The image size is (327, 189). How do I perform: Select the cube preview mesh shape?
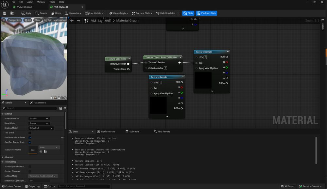tap(62, 98)
